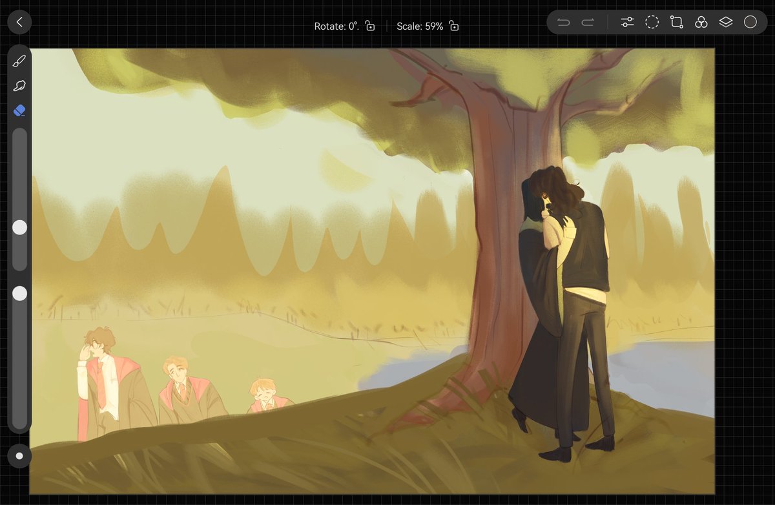Select the Eraser tool
Viewport: 775px width, 505px height.
click(x=19, y=110)
